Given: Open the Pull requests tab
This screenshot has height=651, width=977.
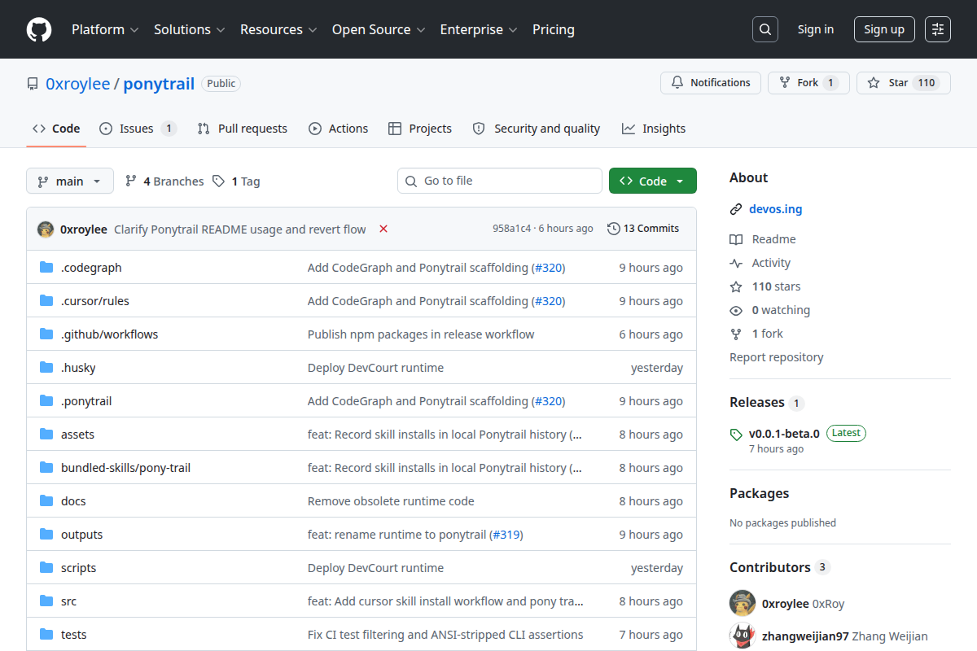Looking at the screenshot, I should click(x=243, y=129).
